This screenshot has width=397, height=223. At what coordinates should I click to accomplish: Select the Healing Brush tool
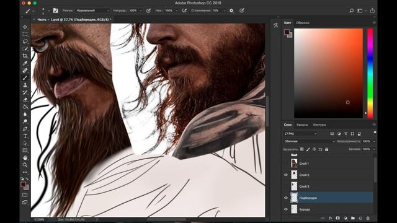pos(25,70)
